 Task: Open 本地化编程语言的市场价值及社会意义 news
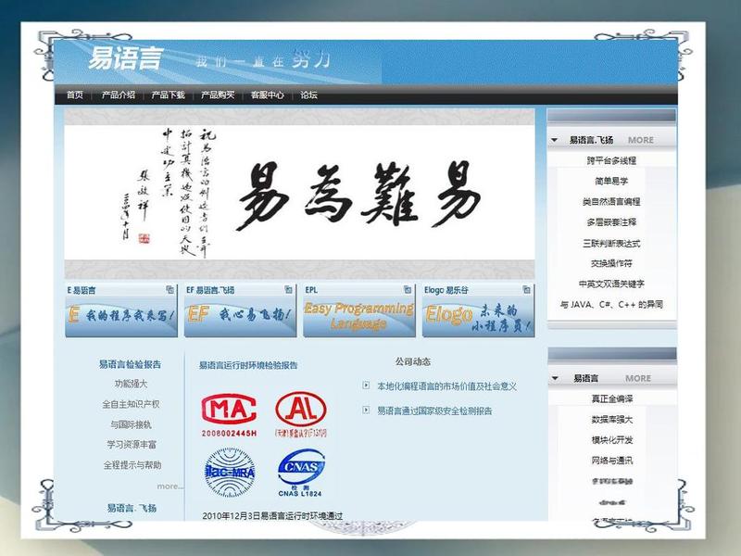(x=446, y=386)
